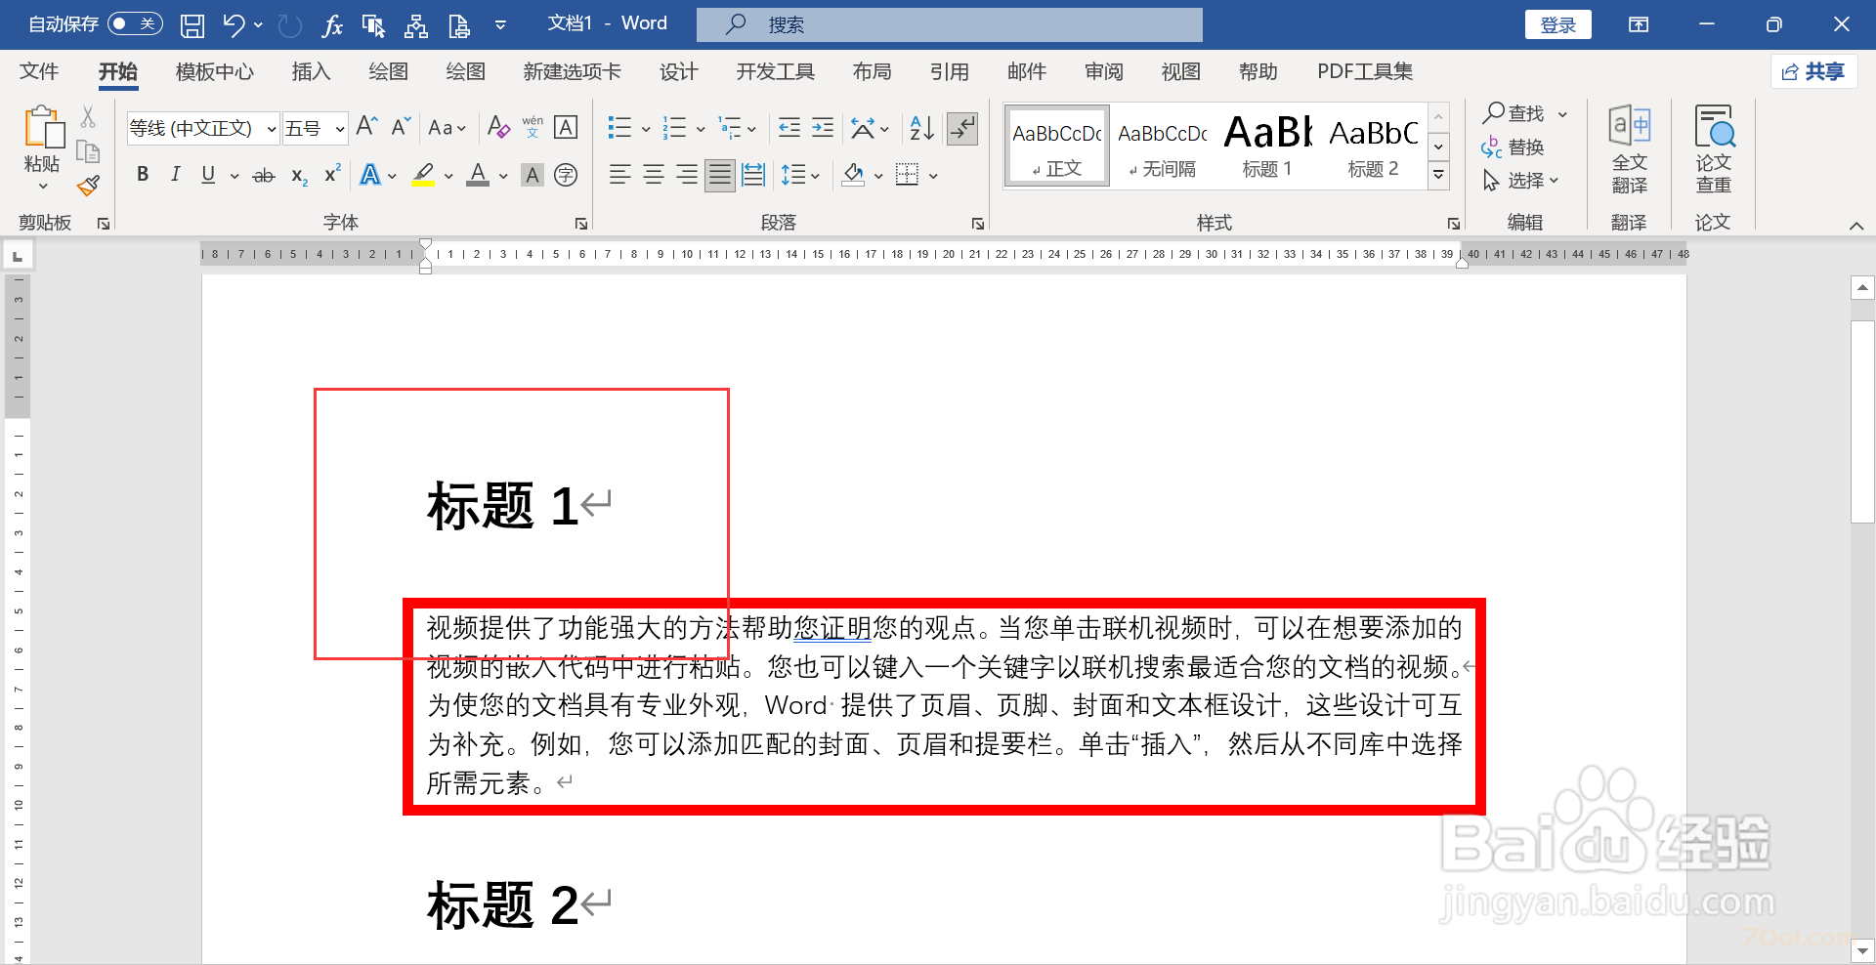Open the References (引用) tab
The width and height of the screenshot is (1876, 965).
949,71
